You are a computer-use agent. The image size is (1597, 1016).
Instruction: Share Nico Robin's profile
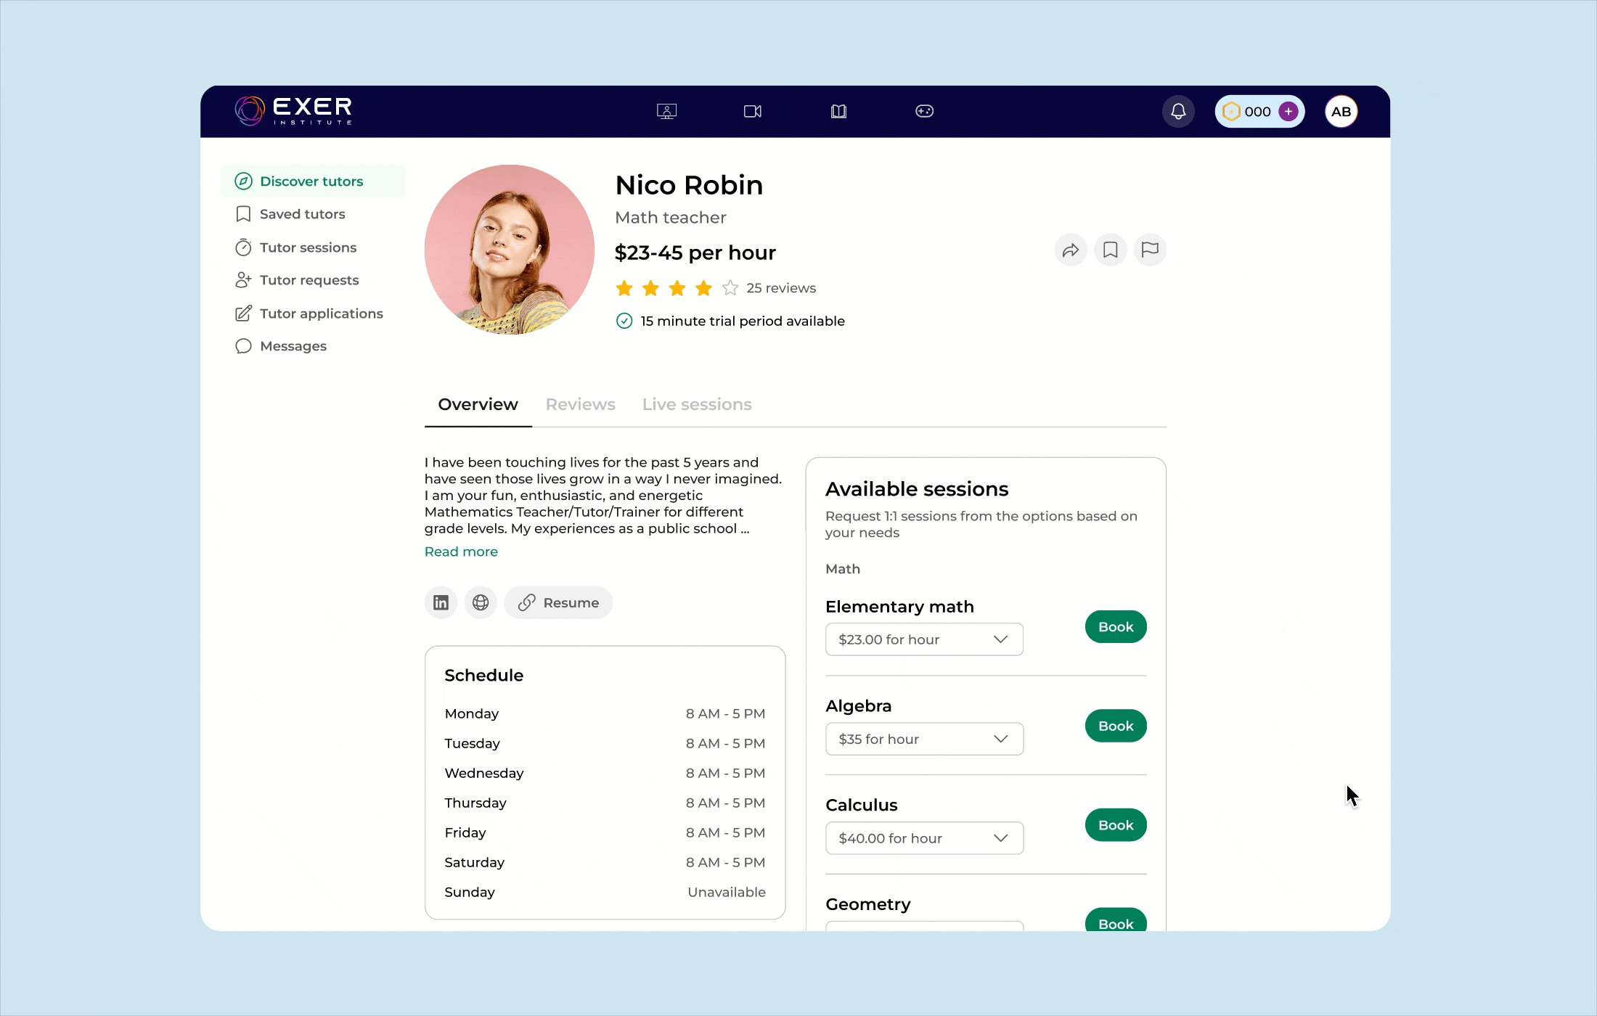(1070, 250)
